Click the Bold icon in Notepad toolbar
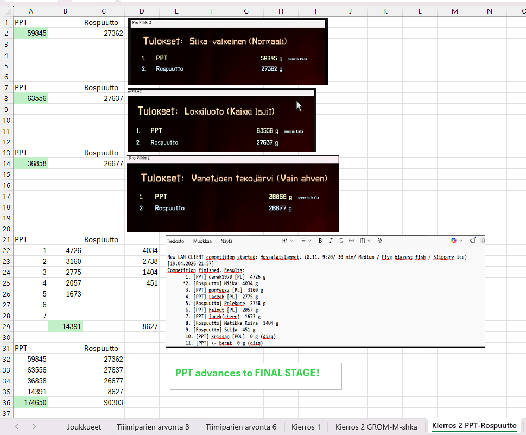Image resolution: width=526 pixels, height=435 pixels. coord(321,241)
